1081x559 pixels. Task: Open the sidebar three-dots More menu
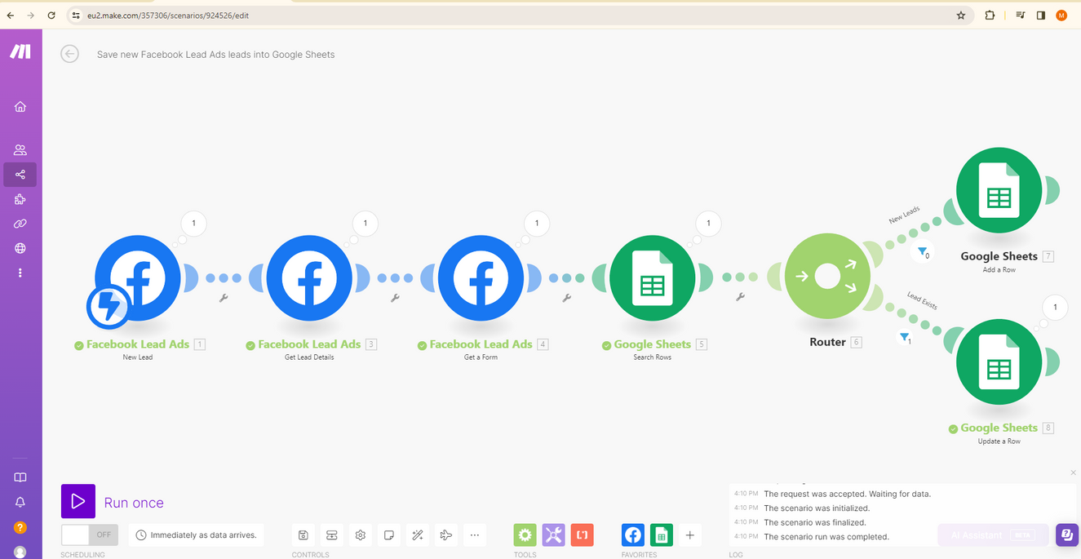(x=20, y=273)
